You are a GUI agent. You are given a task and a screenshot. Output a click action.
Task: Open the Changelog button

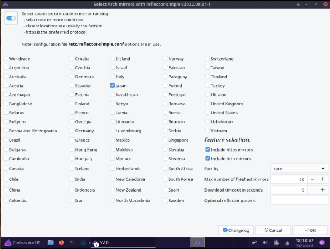236,230
